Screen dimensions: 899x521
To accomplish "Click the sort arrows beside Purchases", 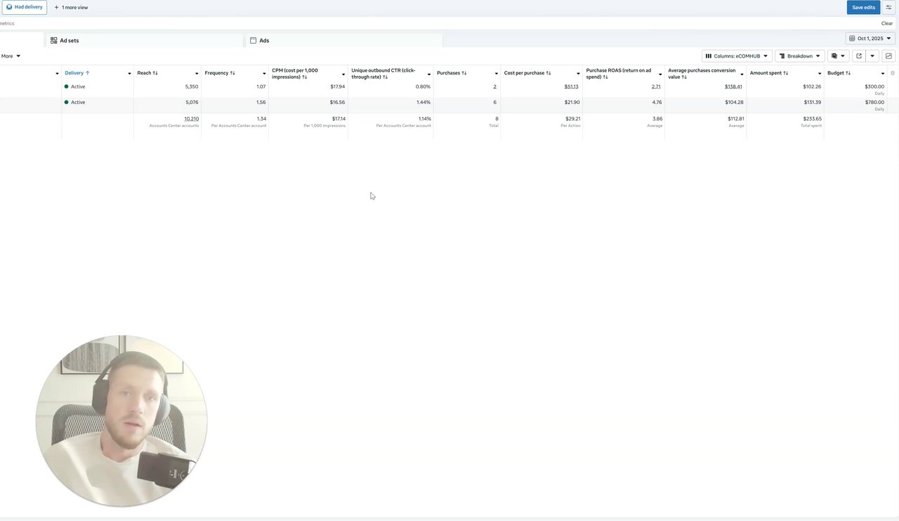I will (464, 73).
